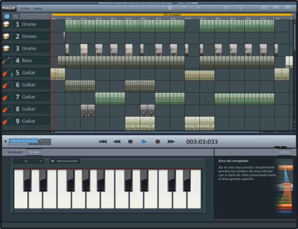Jump to start with skip-to-beginning button
Screen dimensions: 298x229
(x=103, y=142)
